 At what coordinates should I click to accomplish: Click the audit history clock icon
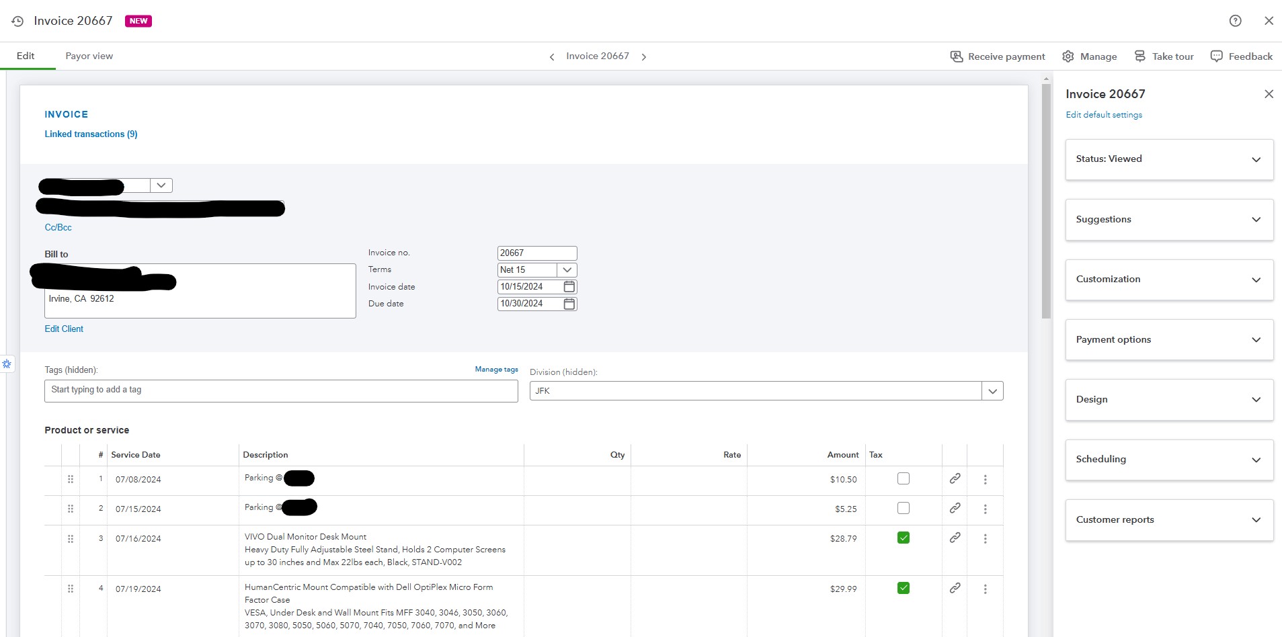point(17,21)
